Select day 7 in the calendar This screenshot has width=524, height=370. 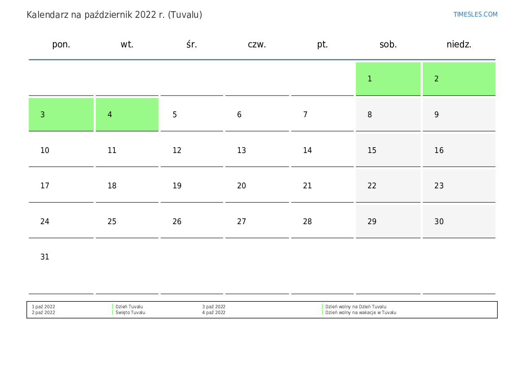(322, 115)
